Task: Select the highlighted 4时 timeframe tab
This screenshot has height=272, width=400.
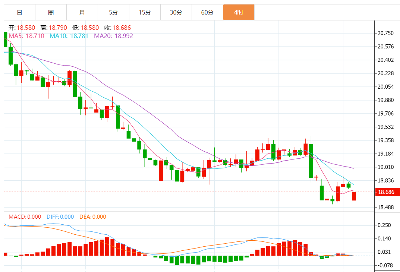Action: pyautogui.click(x=239, y=12)
